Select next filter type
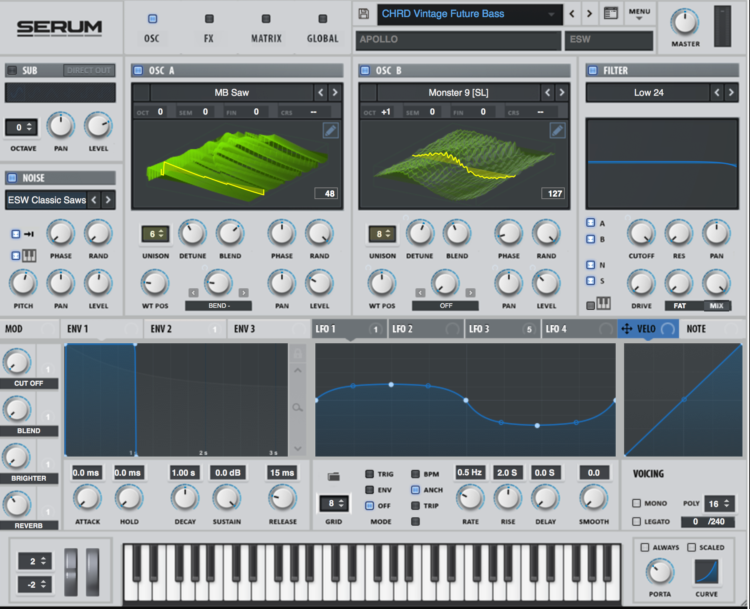 click(731, 92)
